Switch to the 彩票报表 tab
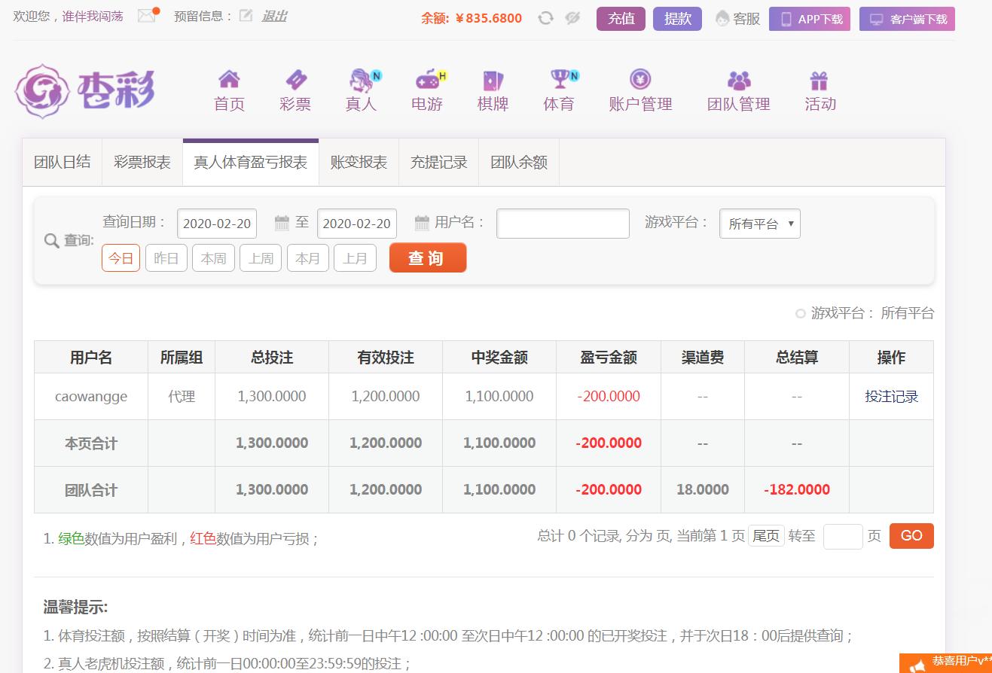The width and height of the screenshot is (992, 673). 142,162
